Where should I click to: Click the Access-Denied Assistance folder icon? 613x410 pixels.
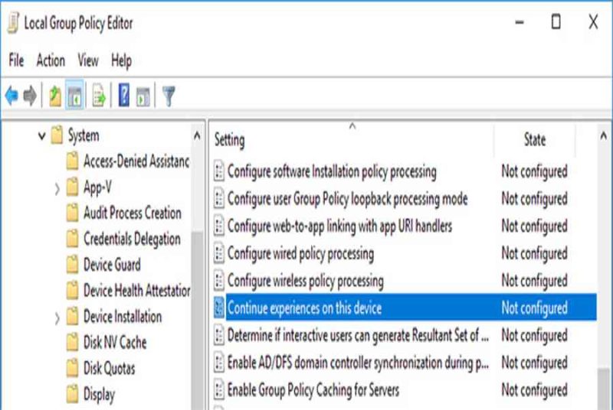coord(72,161)
